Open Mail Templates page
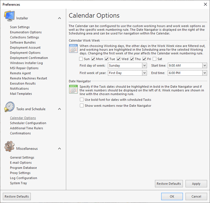 21,94
